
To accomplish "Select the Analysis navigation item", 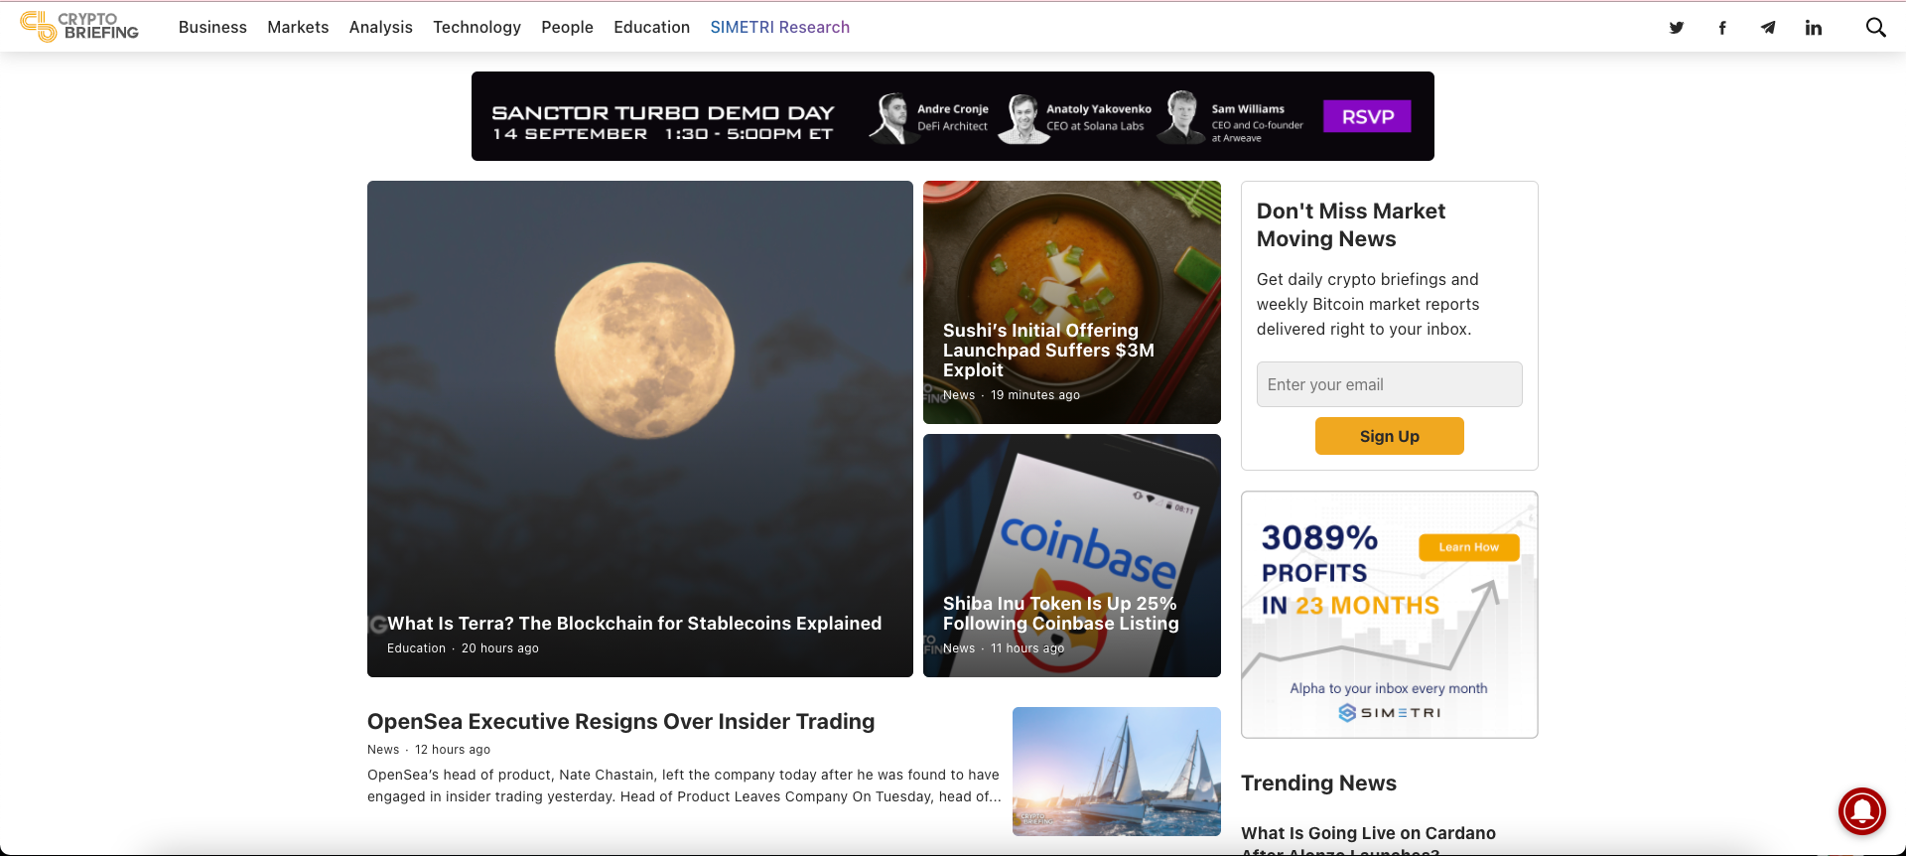I will click(x=381, y=27).
